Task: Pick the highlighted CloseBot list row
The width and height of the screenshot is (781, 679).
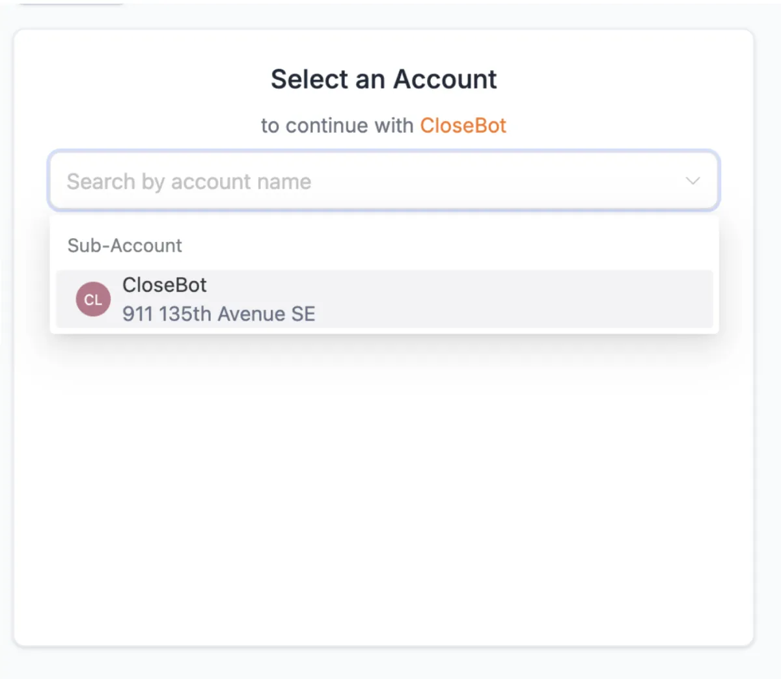Action: click(x=384, y=299)
